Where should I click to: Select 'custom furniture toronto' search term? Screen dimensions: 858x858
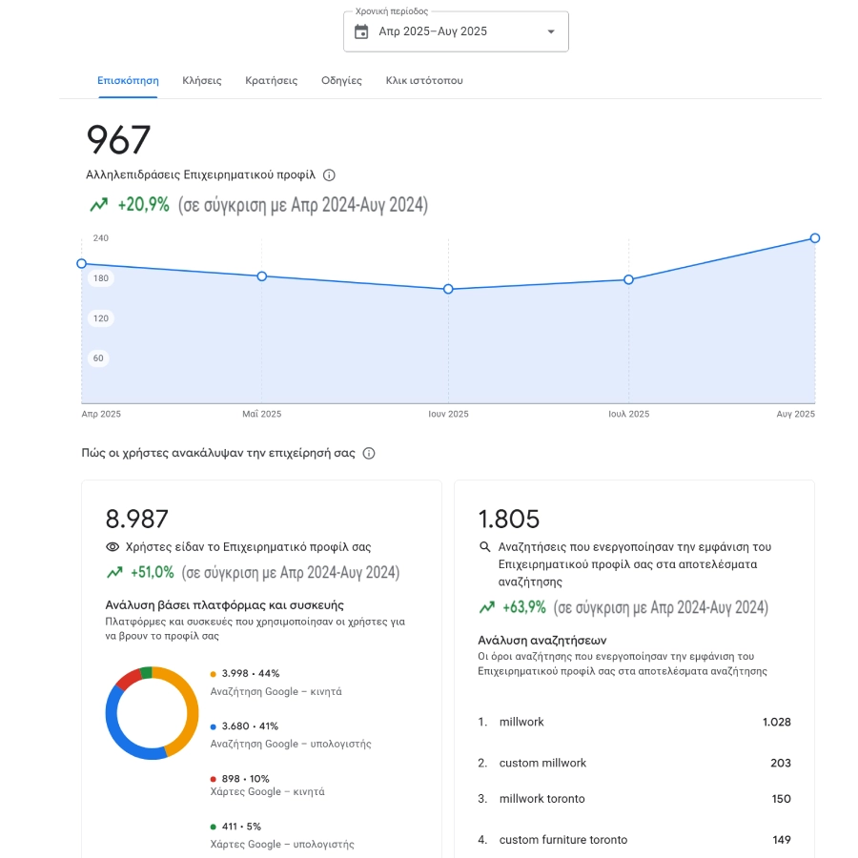tap(634, 840)
